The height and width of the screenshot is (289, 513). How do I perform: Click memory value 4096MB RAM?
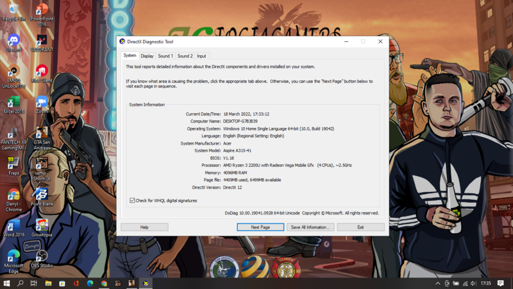point(235,173)
